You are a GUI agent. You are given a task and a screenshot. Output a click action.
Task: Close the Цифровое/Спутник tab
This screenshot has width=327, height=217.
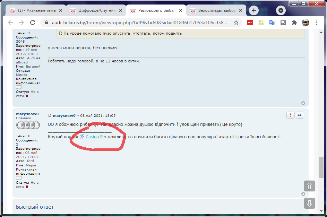(120, 10)
